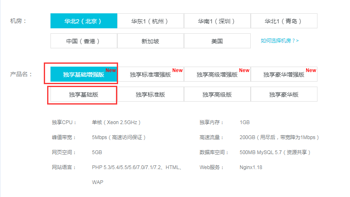Viewport: 350px width, 197px height.
Task: Select 独享基础版 product
Action: coord(84,94)
